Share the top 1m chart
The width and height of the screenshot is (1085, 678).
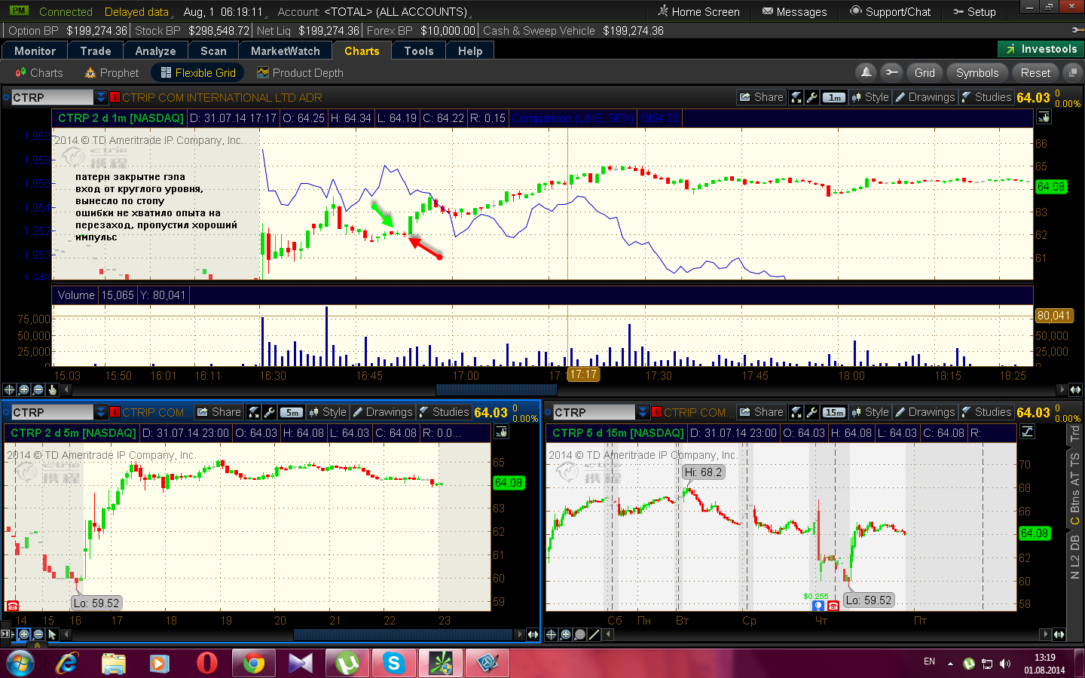[x=761, y=97]
